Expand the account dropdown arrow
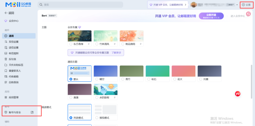 [x=237, y=5]
